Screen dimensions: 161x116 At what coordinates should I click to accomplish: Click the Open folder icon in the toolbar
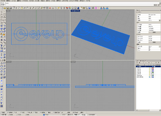5,8
